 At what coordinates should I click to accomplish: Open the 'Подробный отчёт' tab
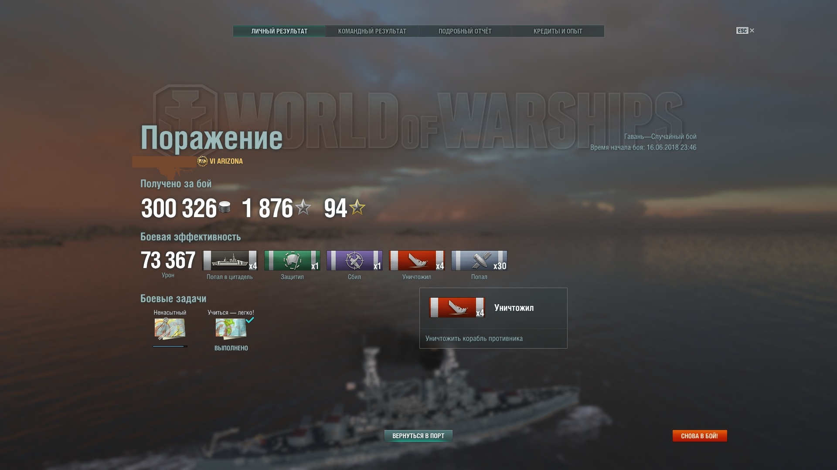click(x=465, y=31)
